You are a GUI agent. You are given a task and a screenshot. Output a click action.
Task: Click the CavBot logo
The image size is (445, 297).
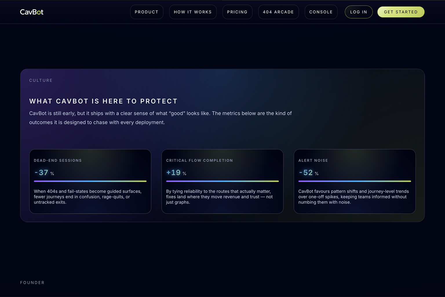pos(32,12)
